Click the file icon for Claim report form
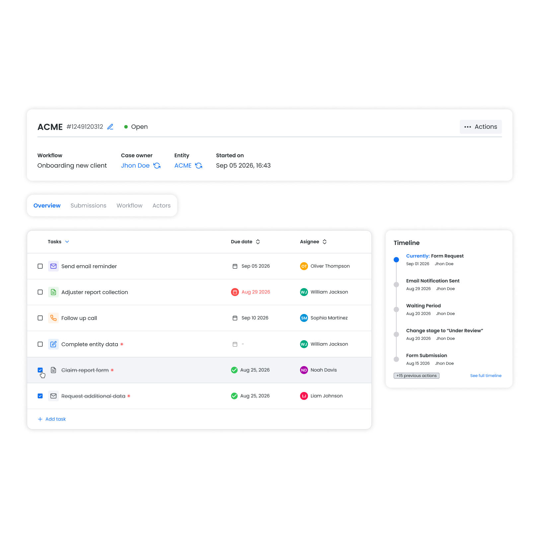This screenshot has width=539, height=539. (53, 370)
